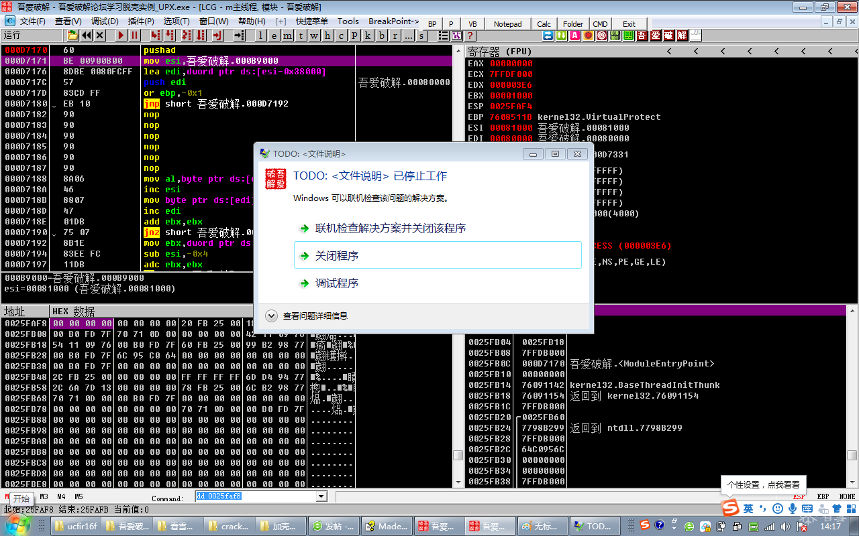
Task: Click the EBP button in bottom bar
Action: click(823, 497)
